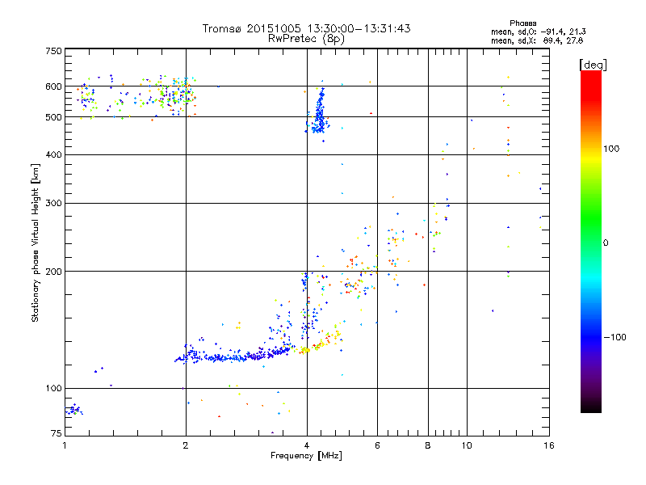This screenshot has height=485, width=646.
Task: Click the x-axis '6' tick label
Action: [377, 445]
